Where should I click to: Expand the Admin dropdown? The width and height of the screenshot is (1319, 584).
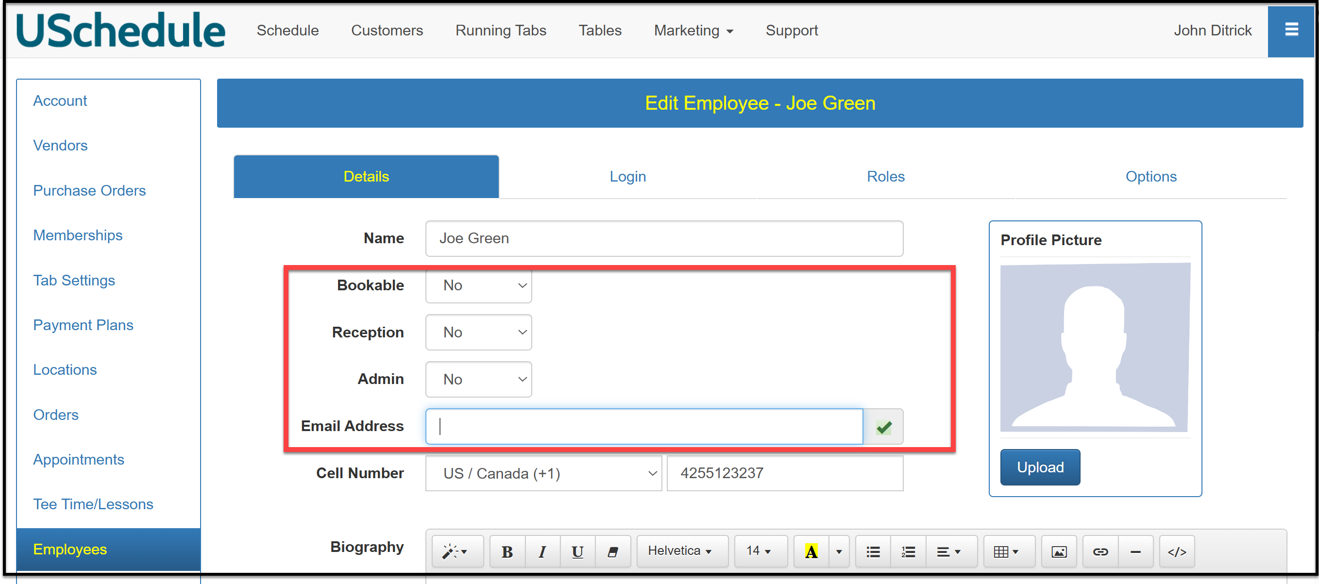tap(479, 379)
